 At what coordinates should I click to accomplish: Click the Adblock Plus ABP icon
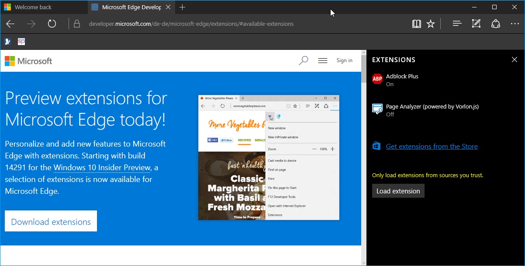377,79
